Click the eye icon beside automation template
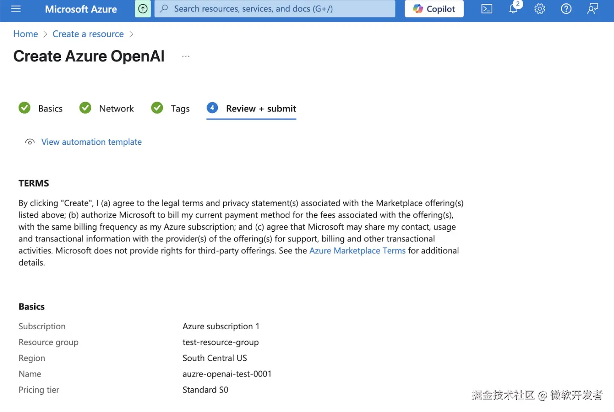The image size is (614, 412). click(x=30, y=142)
